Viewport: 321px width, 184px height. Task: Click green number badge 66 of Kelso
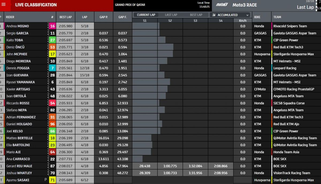[x=52, y=131]
